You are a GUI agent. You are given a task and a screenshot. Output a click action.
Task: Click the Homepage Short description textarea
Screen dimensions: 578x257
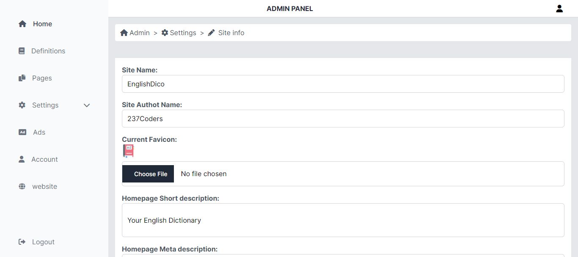point(343,220)
